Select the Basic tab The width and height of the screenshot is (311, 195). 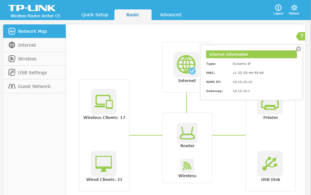[133, 15]
